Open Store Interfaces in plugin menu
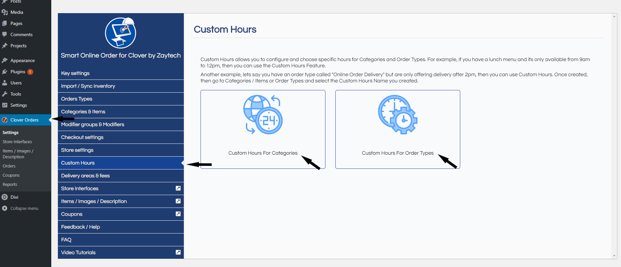621x267 pixels. 121,189
